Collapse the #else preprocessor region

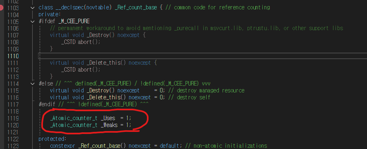(33, 83)
